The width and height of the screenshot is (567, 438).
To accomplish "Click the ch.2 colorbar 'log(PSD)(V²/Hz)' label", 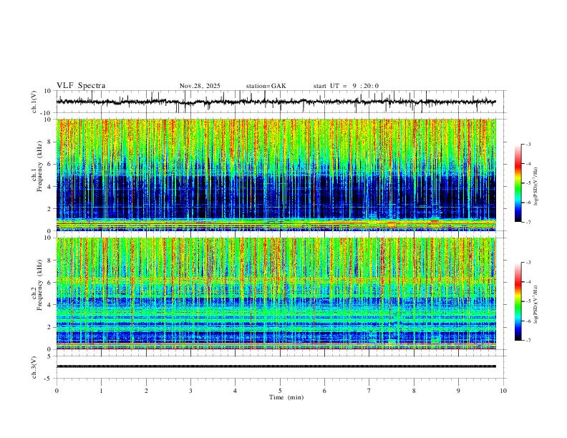I will click(x=536, y=305).
